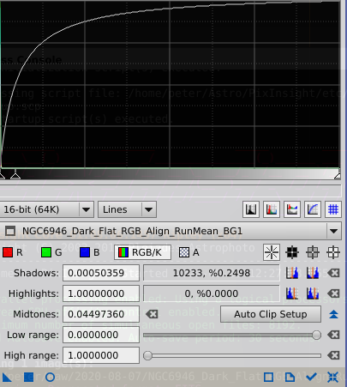This screenshot has height=387, width=347.
Task: Click the Auto Clip Setup button
Action: (271, 314)
